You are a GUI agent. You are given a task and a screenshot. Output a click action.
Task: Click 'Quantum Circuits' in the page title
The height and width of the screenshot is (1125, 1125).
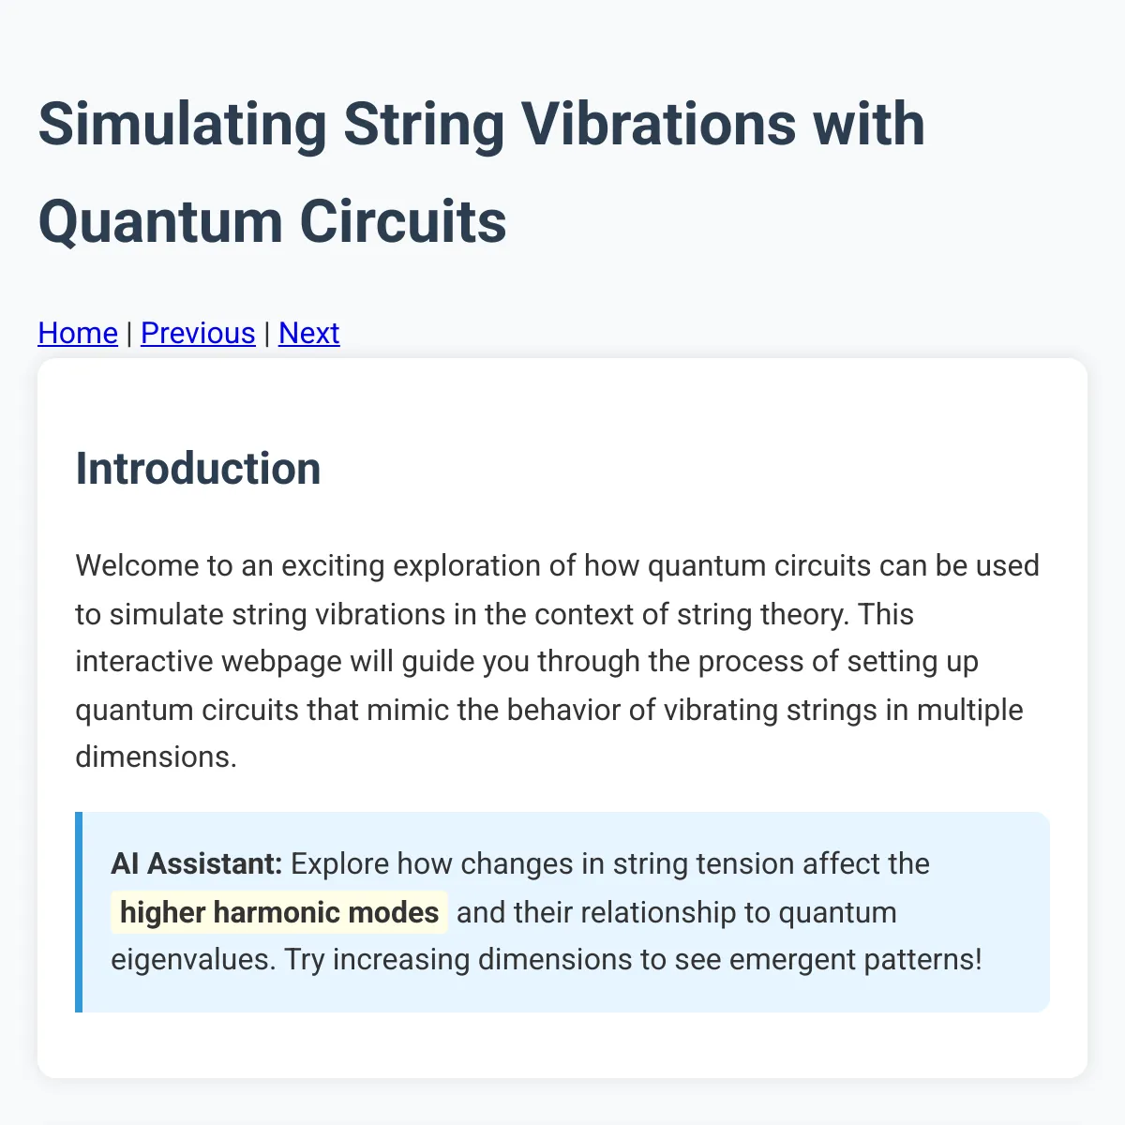coord(272,222)
